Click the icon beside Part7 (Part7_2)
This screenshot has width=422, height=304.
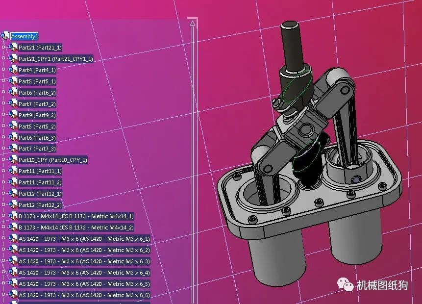click(13, 103)
